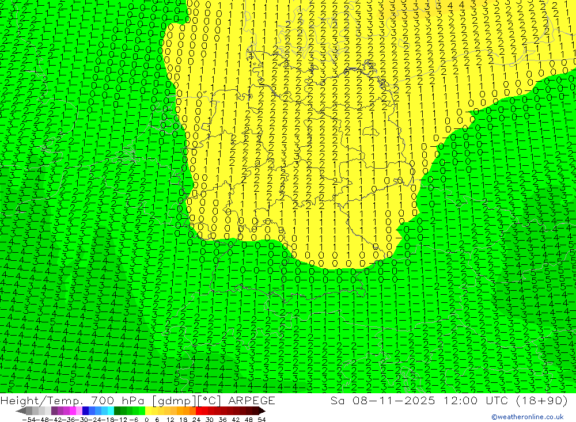Image resolution: width=576 pixels, height=422 pixels.
Task: Click the -54 label on the color scale
Action: point(28,419)
